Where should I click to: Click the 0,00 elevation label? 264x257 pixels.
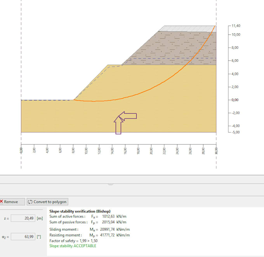(x=235, y=100)
